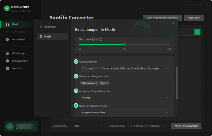The image size is (212, 136).
Task: Click the headphones icon beside Musik
Action: click(x=8, y=24)
